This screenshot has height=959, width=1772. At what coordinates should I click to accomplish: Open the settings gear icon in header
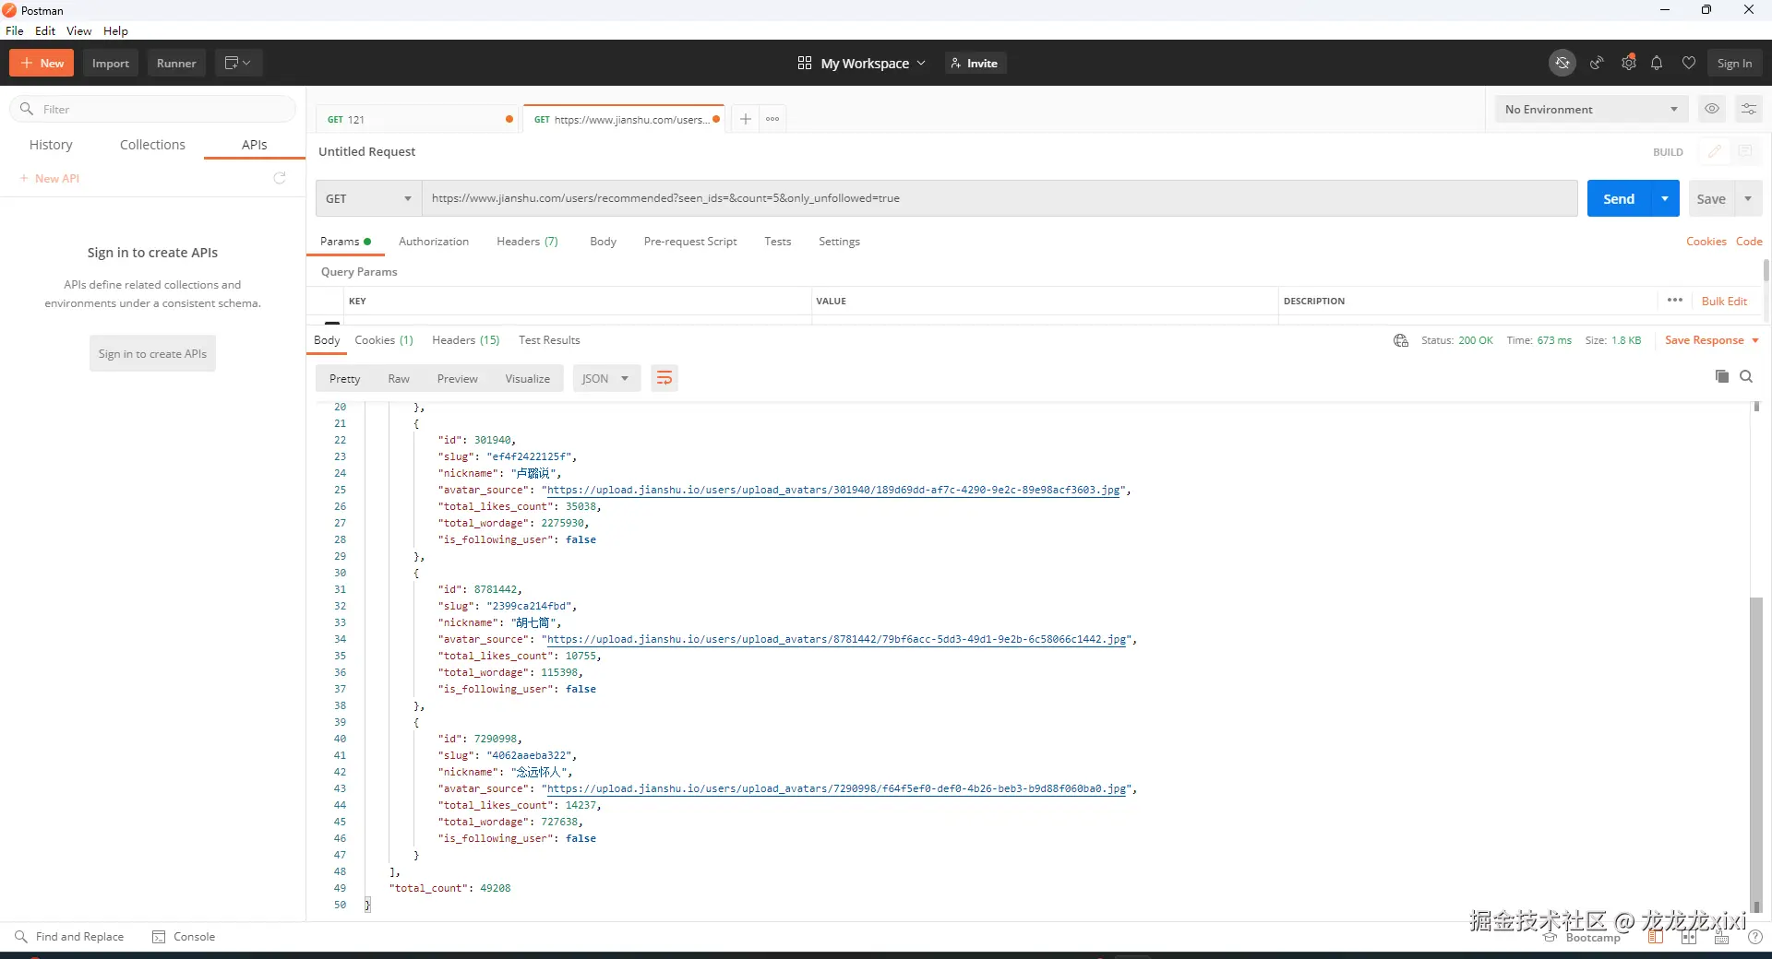tap(1629, 63)
